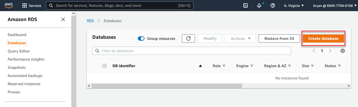Open the Actions dropdown

pos(240,38)
